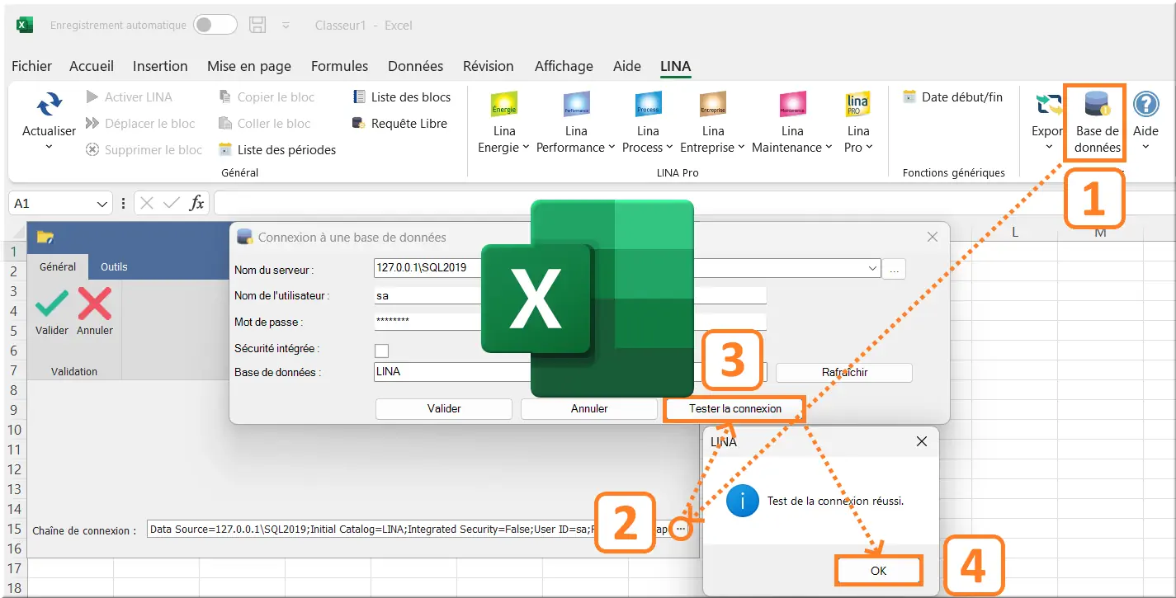The image size is (1176, 598).
Task: Click the Excel logo in title bar
Action: click(x=25, y=25)
